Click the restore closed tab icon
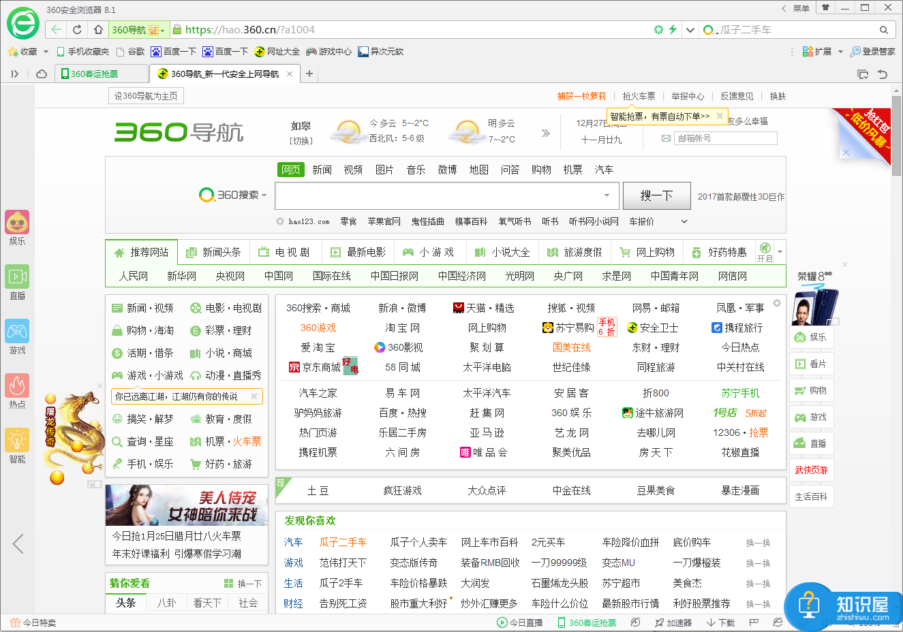Viewport: 903px width, 632px height. pyautogui.click(x=883, y=74)
